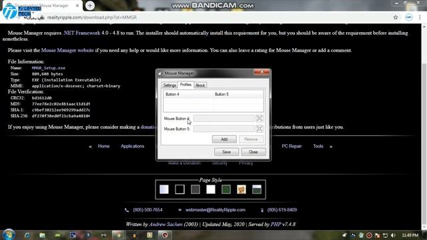Image resolution: width=427 pixels, height=240 pixels.
Task: Select the white page style swatch
Action: [211, 189]
